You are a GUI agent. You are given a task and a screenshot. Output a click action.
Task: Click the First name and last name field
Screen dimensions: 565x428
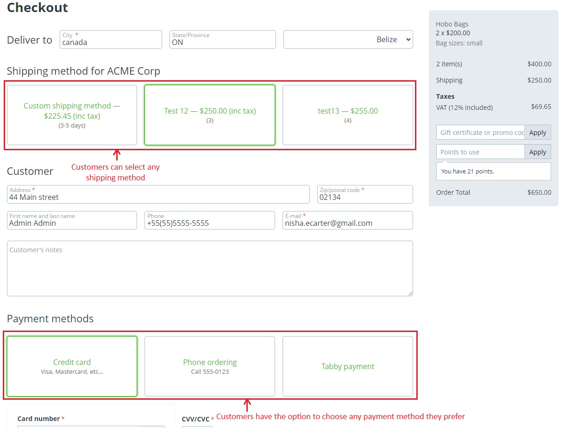(x=72, y=220)
